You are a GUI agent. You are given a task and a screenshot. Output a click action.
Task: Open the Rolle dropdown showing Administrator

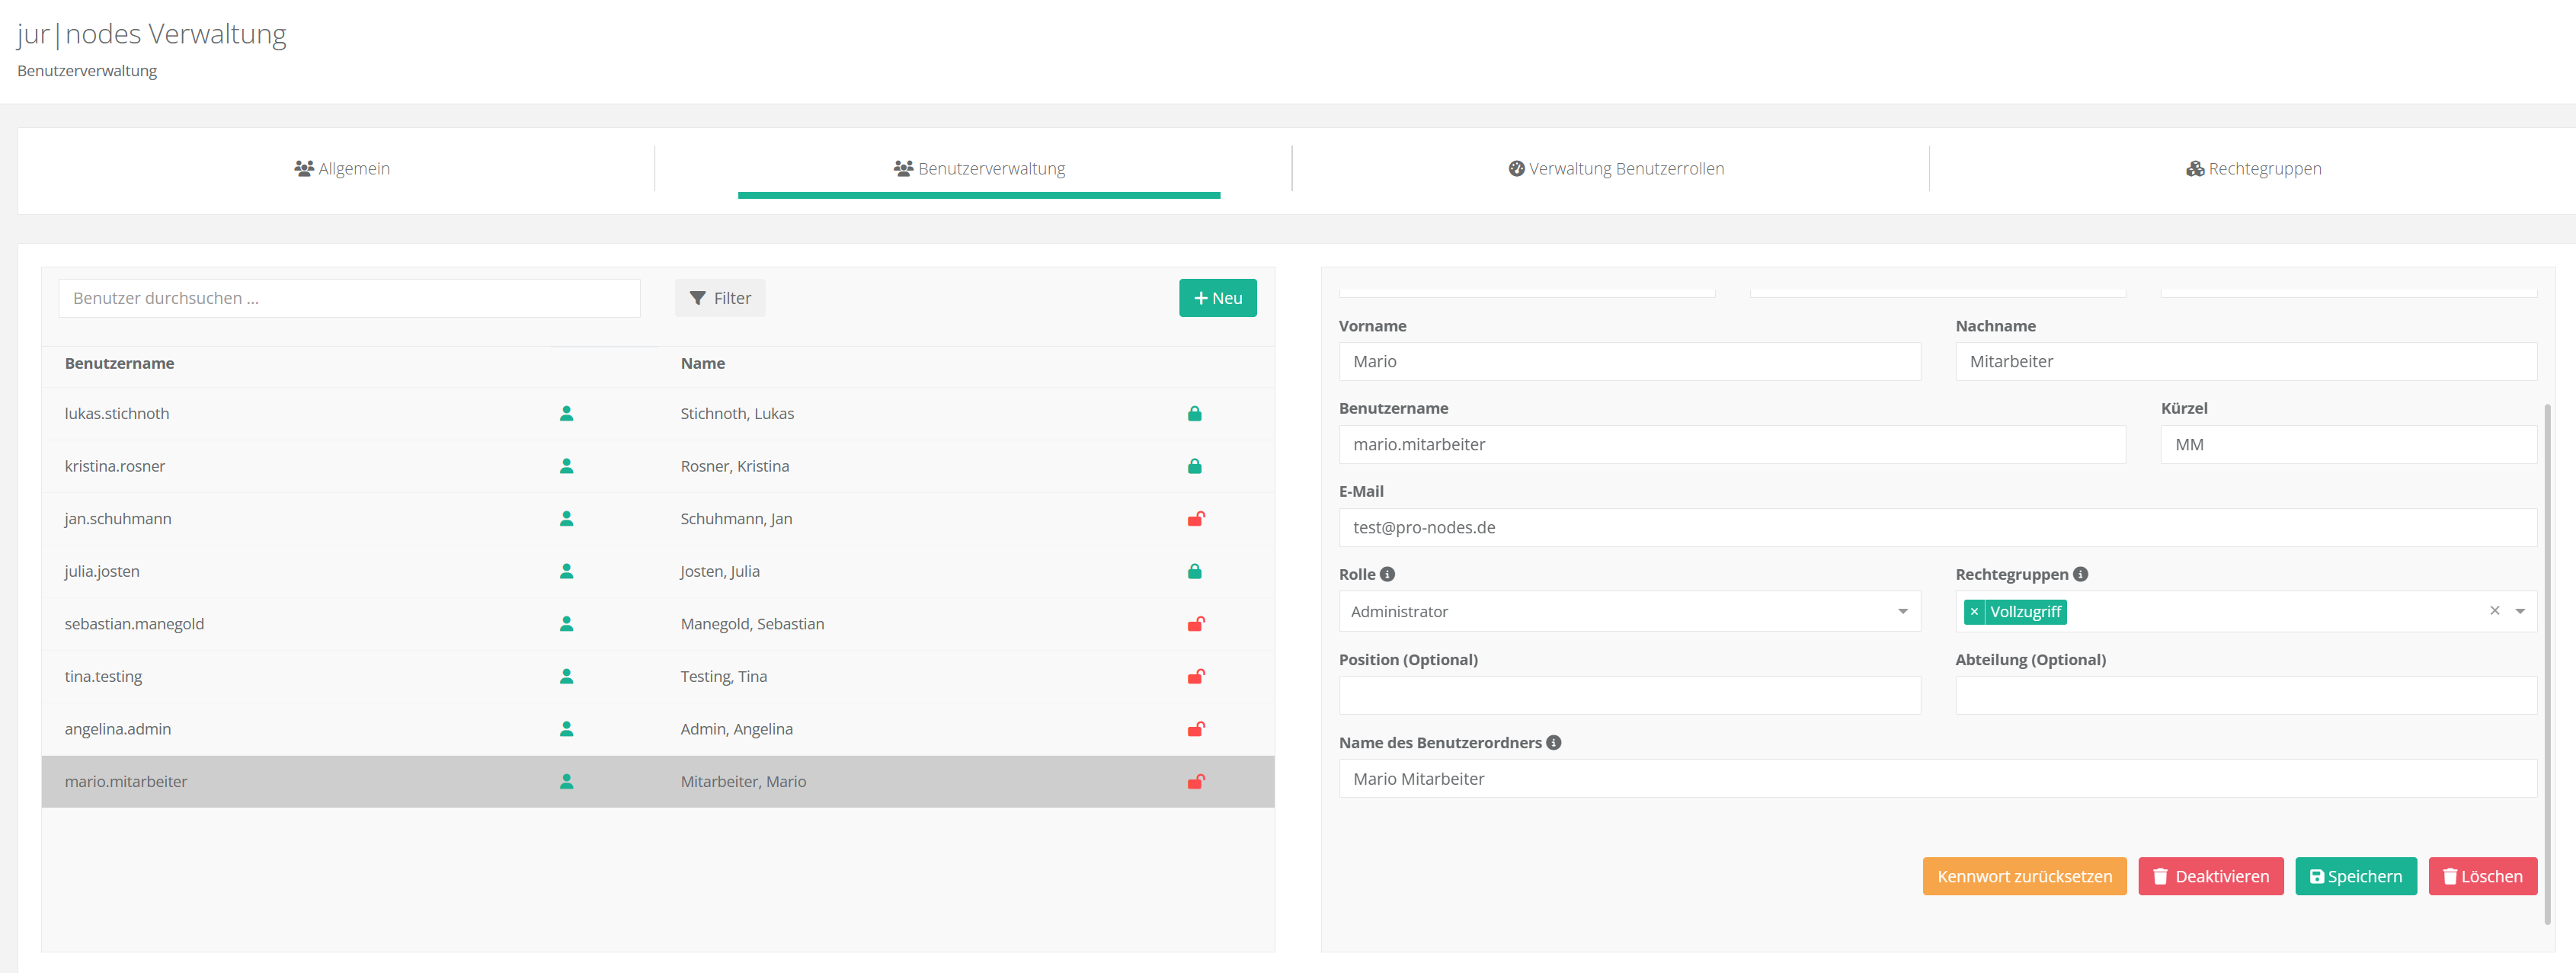point(1628,611)
